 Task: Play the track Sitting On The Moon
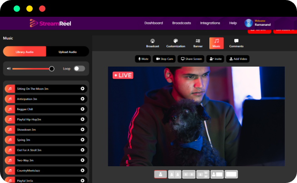point(82,89)
